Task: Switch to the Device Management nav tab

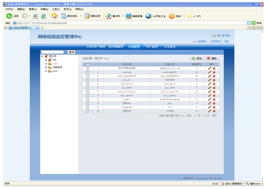Action: click(x=134, y=47)
